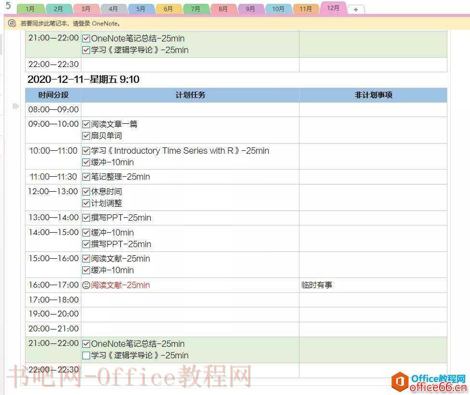The image size is (470, 395).
Task: Click the 20:00—21:00 time cell
Action: click(53, 329)
